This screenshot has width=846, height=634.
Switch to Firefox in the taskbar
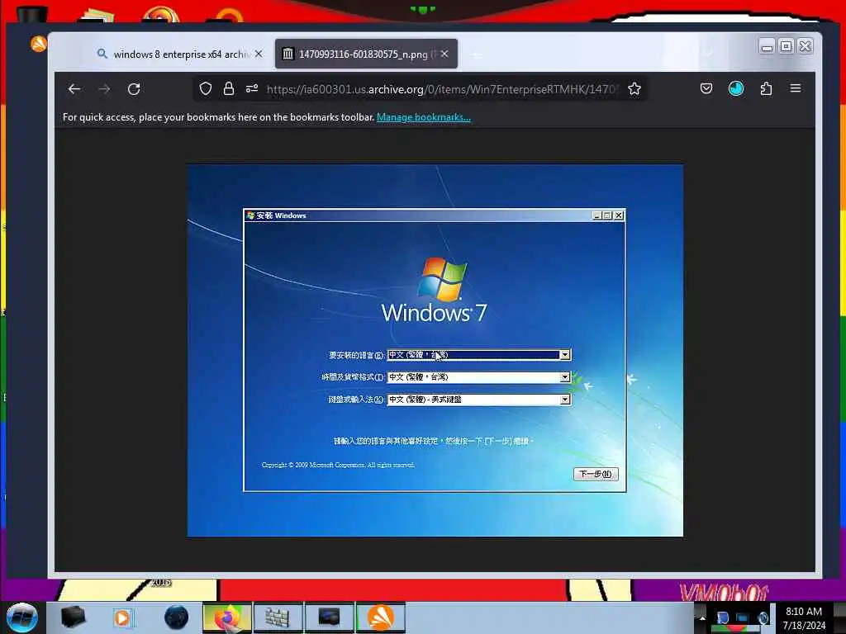[x=227, y=617]
